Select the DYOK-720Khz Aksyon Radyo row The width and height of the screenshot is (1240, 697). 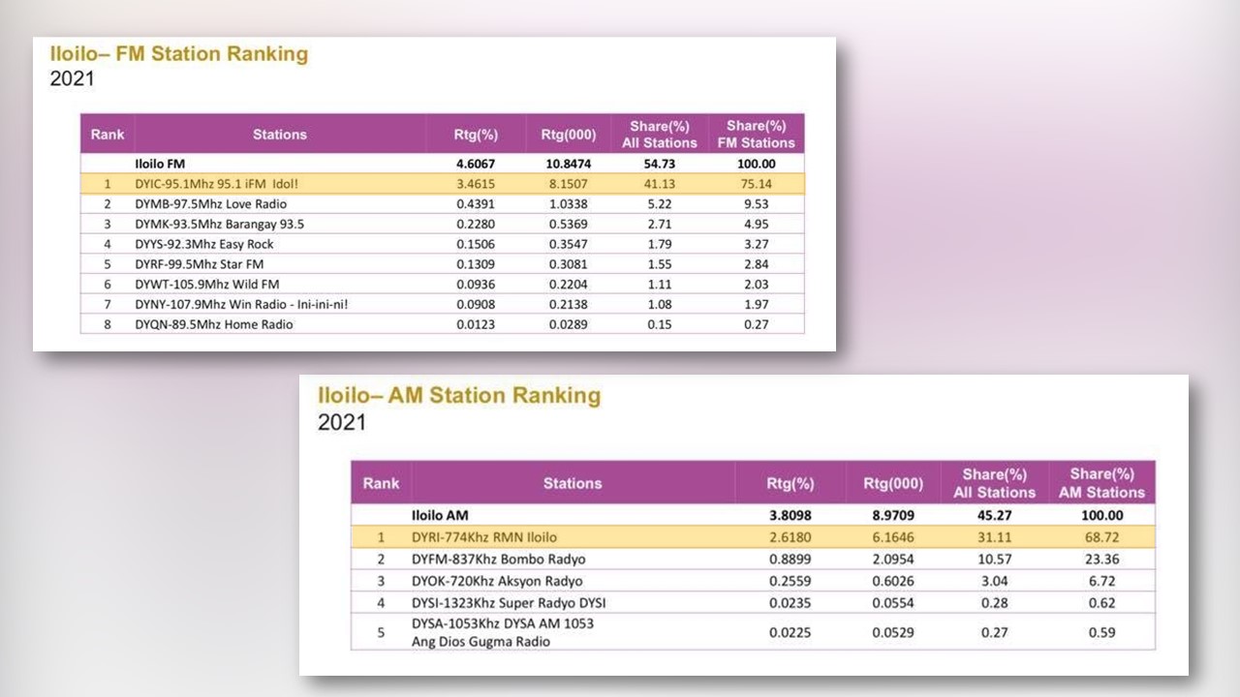[497, 581]
